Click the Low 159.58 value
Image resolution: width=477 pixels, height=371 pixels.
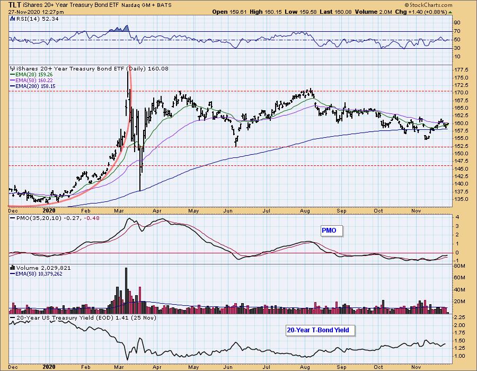coord(301,12)
